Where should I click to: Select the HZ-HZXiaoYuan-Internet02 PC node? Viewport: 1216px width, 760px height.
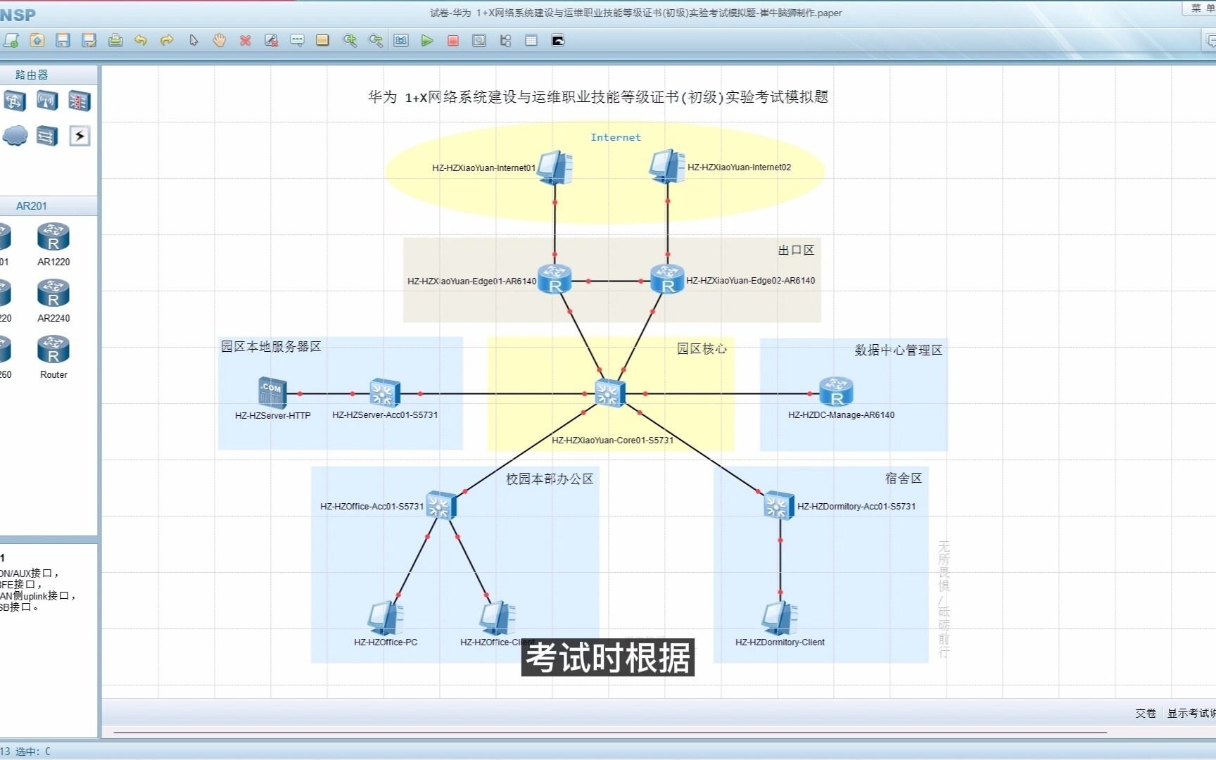[667, 167]
